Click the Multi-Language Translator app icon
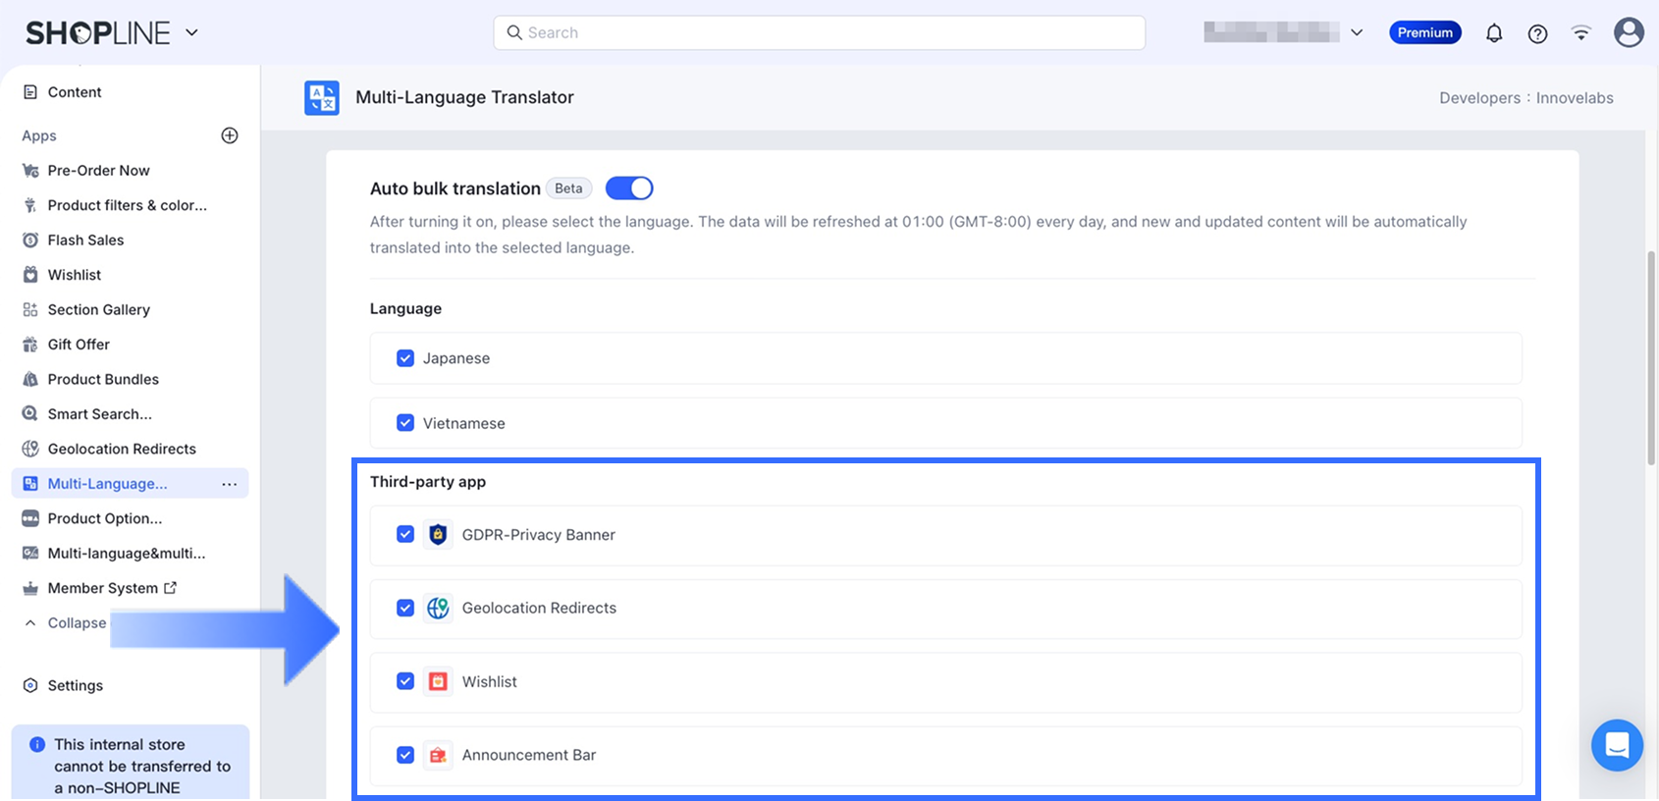This screenshot has width=1659, height=801. click(322, 98)
